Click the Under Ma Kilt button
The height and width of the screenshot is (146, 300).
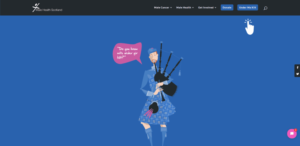(247, 8)
